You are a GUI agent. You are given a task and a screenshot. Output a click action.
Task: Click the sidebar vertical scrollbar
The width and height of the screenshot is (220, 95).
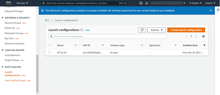(x=37, y=74)
